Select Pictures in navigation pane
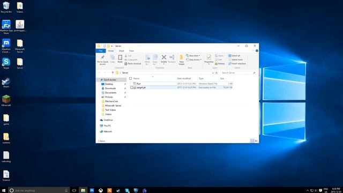Image resolution: width=343 pixels, height=193 pixels. [109, 97]
